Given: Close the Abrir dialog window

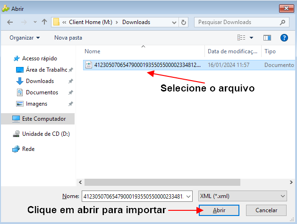Looking at the screenshot, I should point(287,8).
